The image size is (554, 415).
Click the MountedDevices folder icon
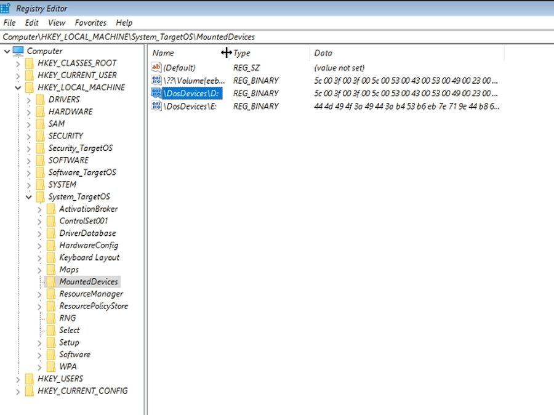tap(51, 282)
